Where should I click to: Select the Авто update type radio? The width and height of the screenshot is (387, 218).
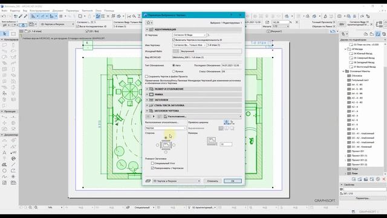tap(174, 65)
